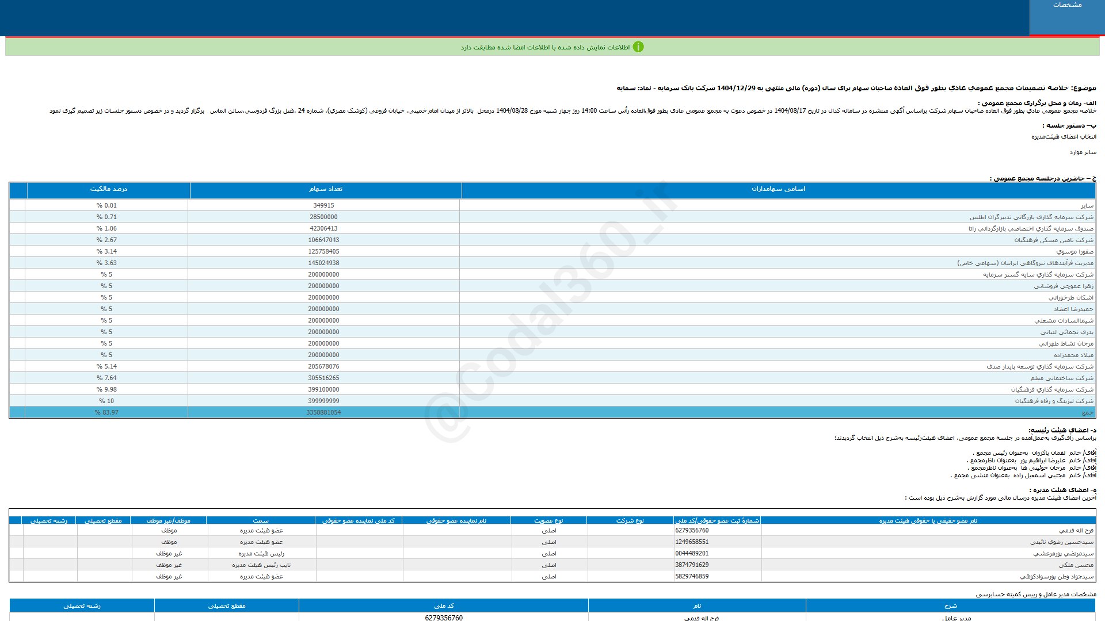This screenshot has width=1105, height=621.
Task: Click the نوع عضویت header in board table
Action: [x=548, y=521]
